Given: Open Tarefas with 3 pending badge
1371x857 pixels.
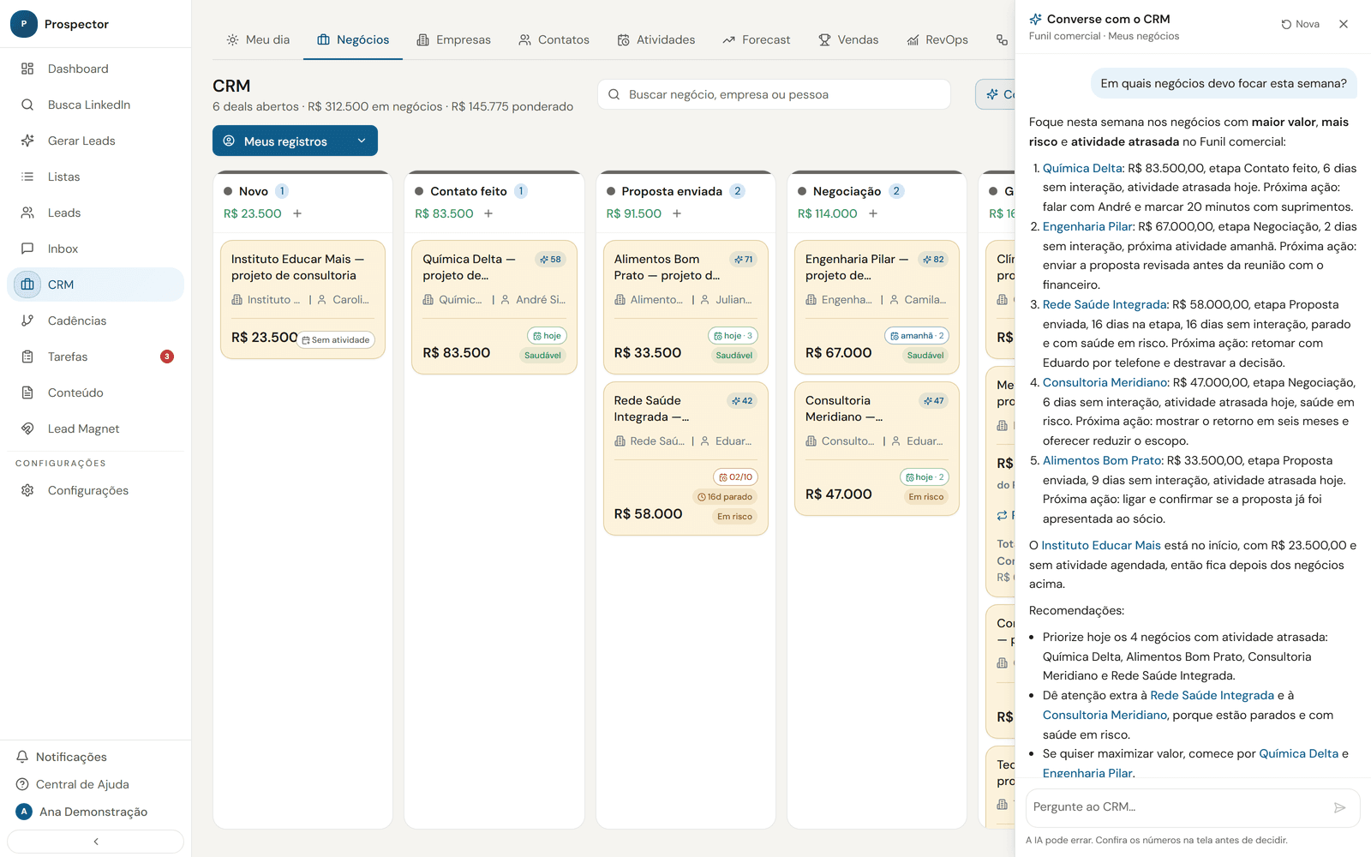Looking at the screenshot, I should pos(95,357).
